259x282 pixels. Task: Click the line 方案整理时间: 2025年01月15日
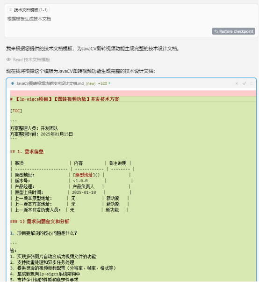click(x=42, y=134)
